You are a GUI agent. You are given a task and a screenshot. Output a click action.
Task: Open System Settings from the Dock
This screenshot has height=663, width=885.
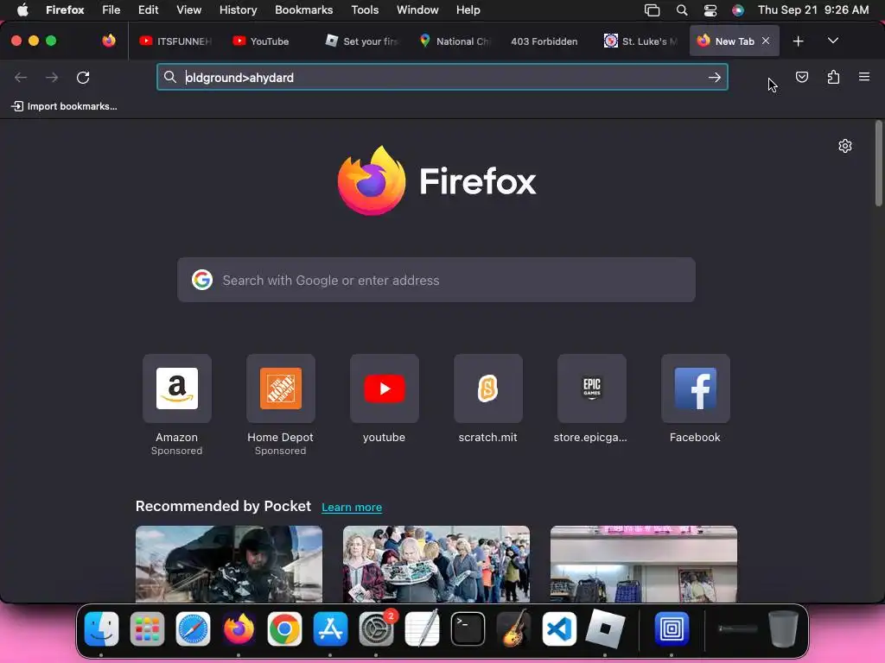coord(377,628)
